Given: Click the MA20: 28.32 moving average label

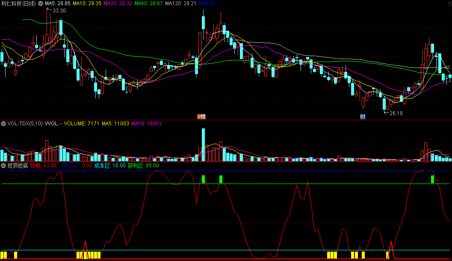Looking at the screenshot, I should (x=118, y=3).
